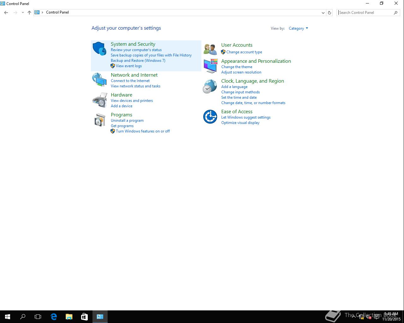The width and height of the screenshot is (404, 323).
Task: Open the taskbar clock and date
Action: click(x=391, y=317)
